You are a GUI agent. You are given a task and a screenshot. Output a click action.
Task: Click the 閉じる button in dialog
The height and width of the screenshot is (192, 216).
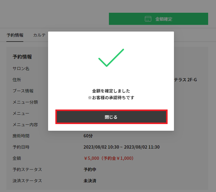click(111, 117)
